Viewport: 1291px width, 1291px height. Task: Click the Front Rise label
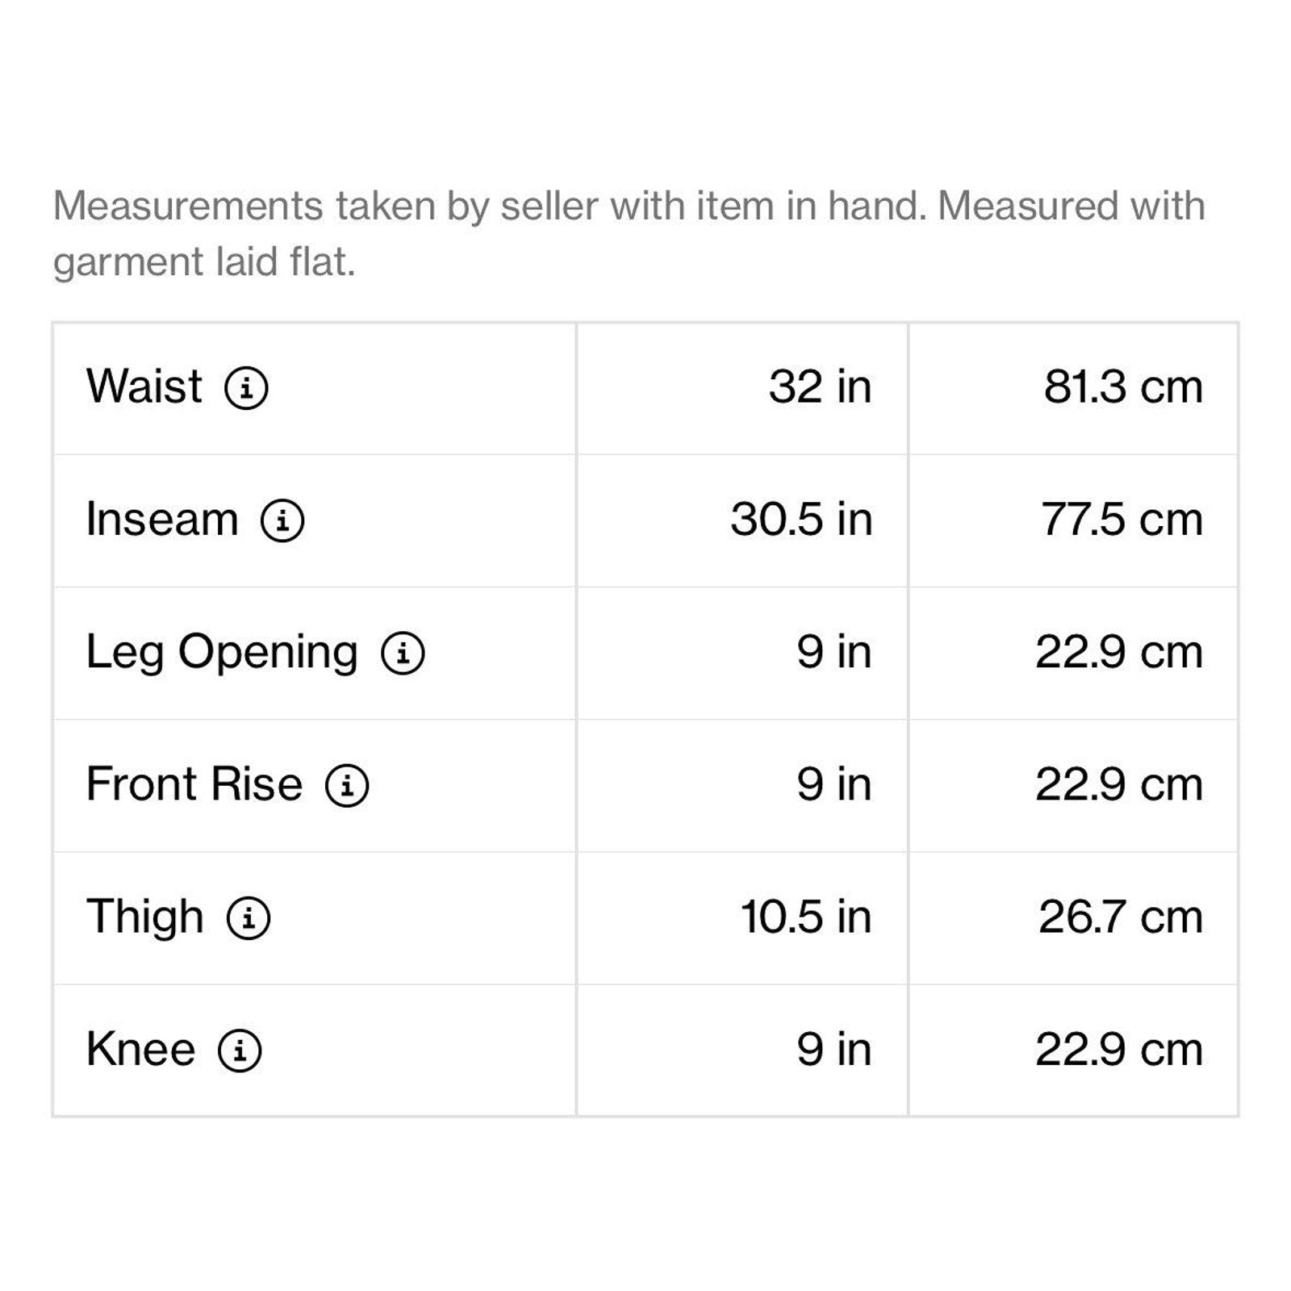point(194,784)
